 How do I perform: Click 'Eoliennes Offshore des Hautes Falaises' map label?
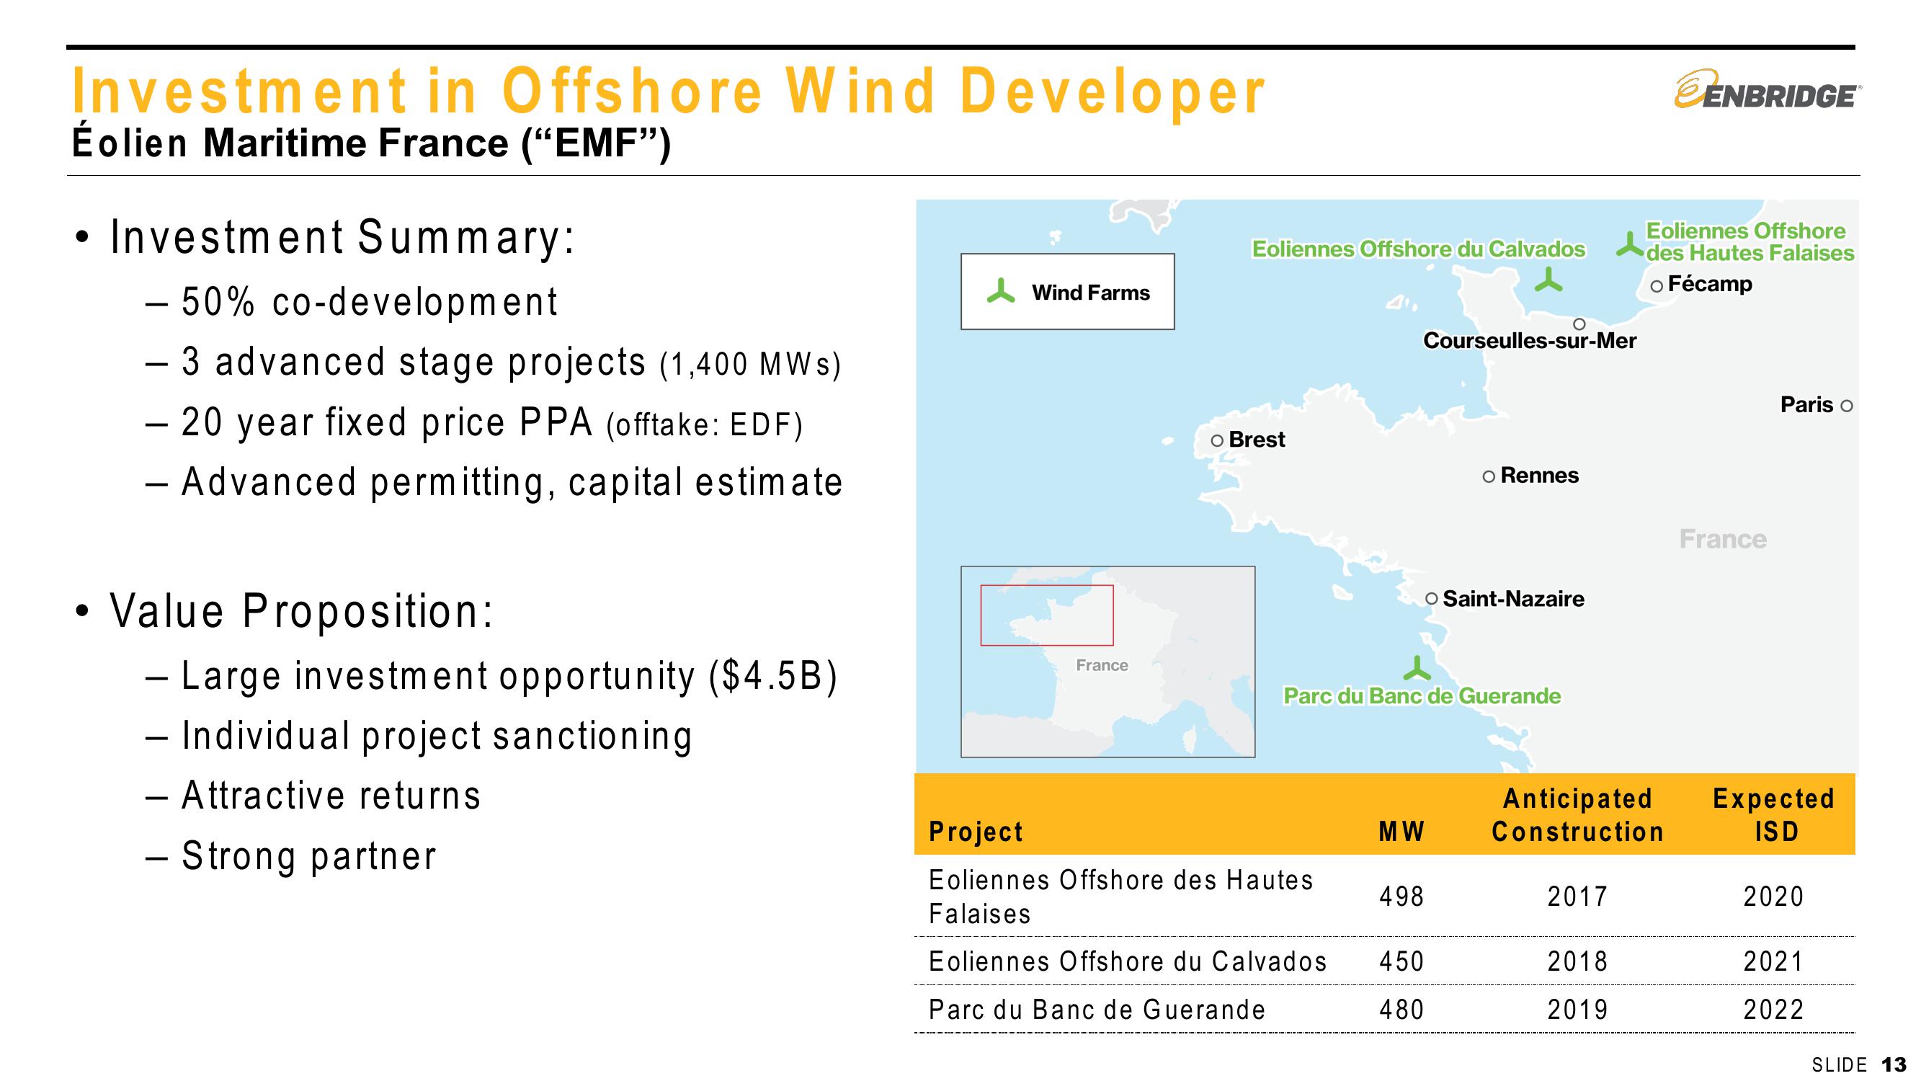tap(1750, 241)
